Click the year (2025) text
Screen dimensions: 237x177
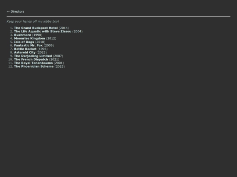60,66
